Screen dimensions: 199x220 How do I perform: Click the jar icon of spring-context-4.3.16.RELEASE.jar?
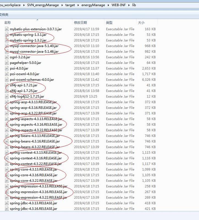[7, 158]
